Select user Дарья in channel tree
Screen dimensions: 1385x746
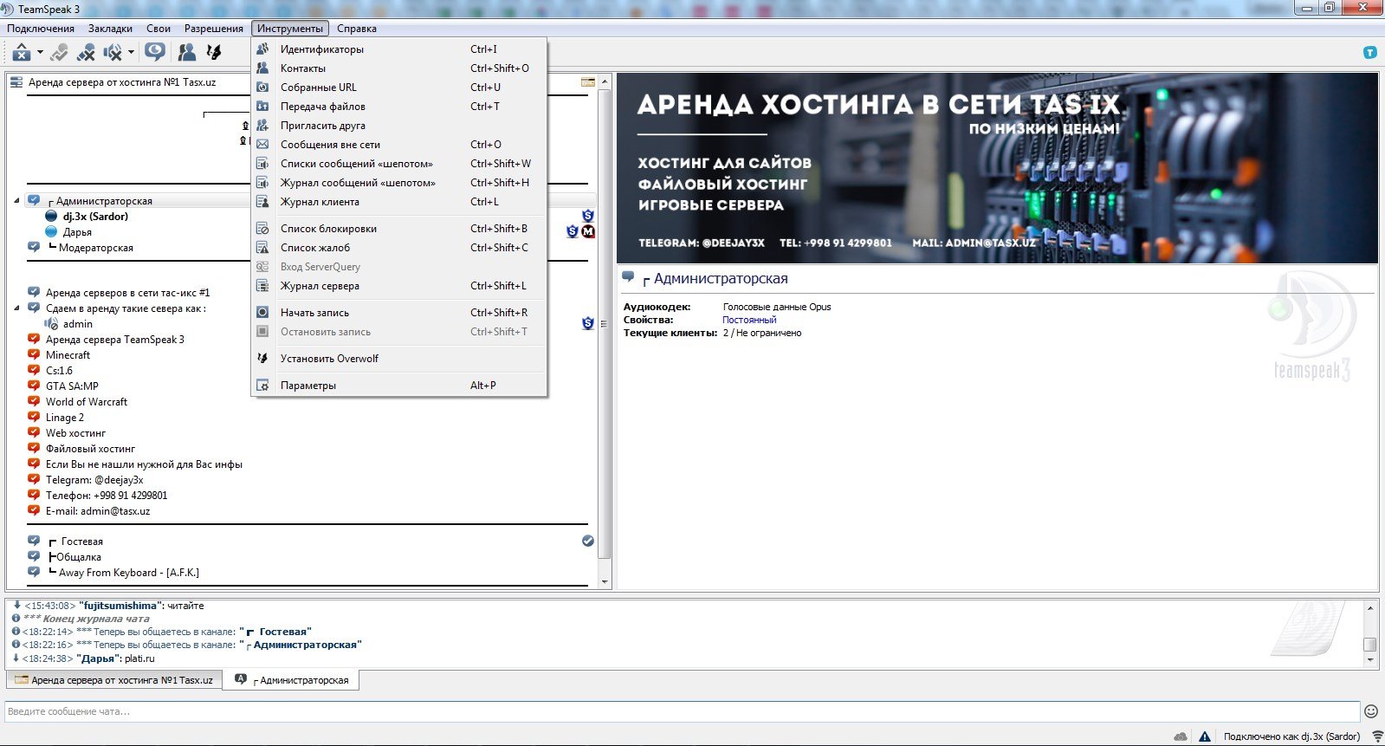77,232
